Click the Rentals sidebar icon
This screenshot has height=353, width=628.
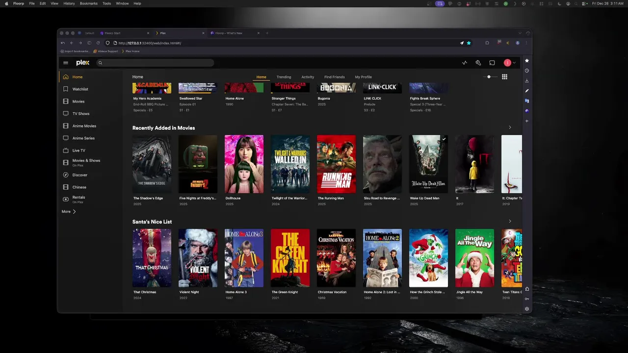click(66, 199)
